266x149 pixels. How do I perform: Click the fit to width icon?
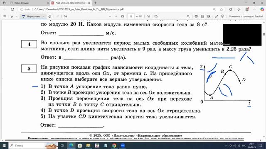point(123,17)
